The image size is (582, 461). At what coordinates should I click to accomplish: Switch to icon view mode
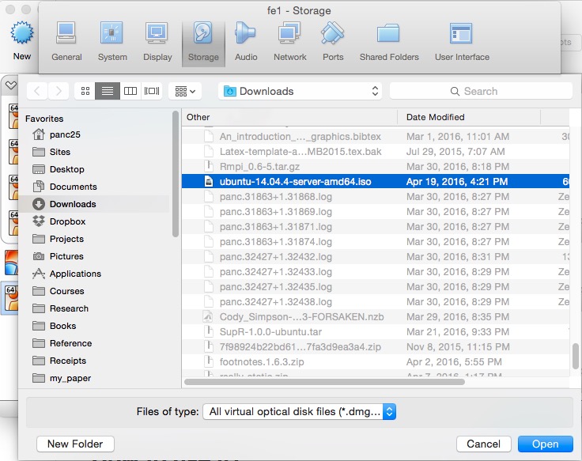[x=85, y=91]
